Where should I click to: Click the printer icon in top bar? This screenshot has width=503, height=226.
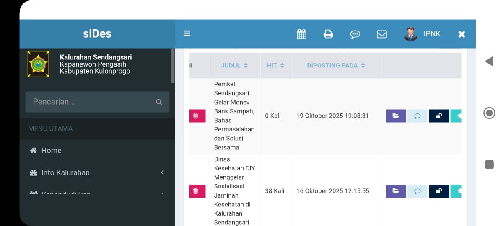[328, 34]
